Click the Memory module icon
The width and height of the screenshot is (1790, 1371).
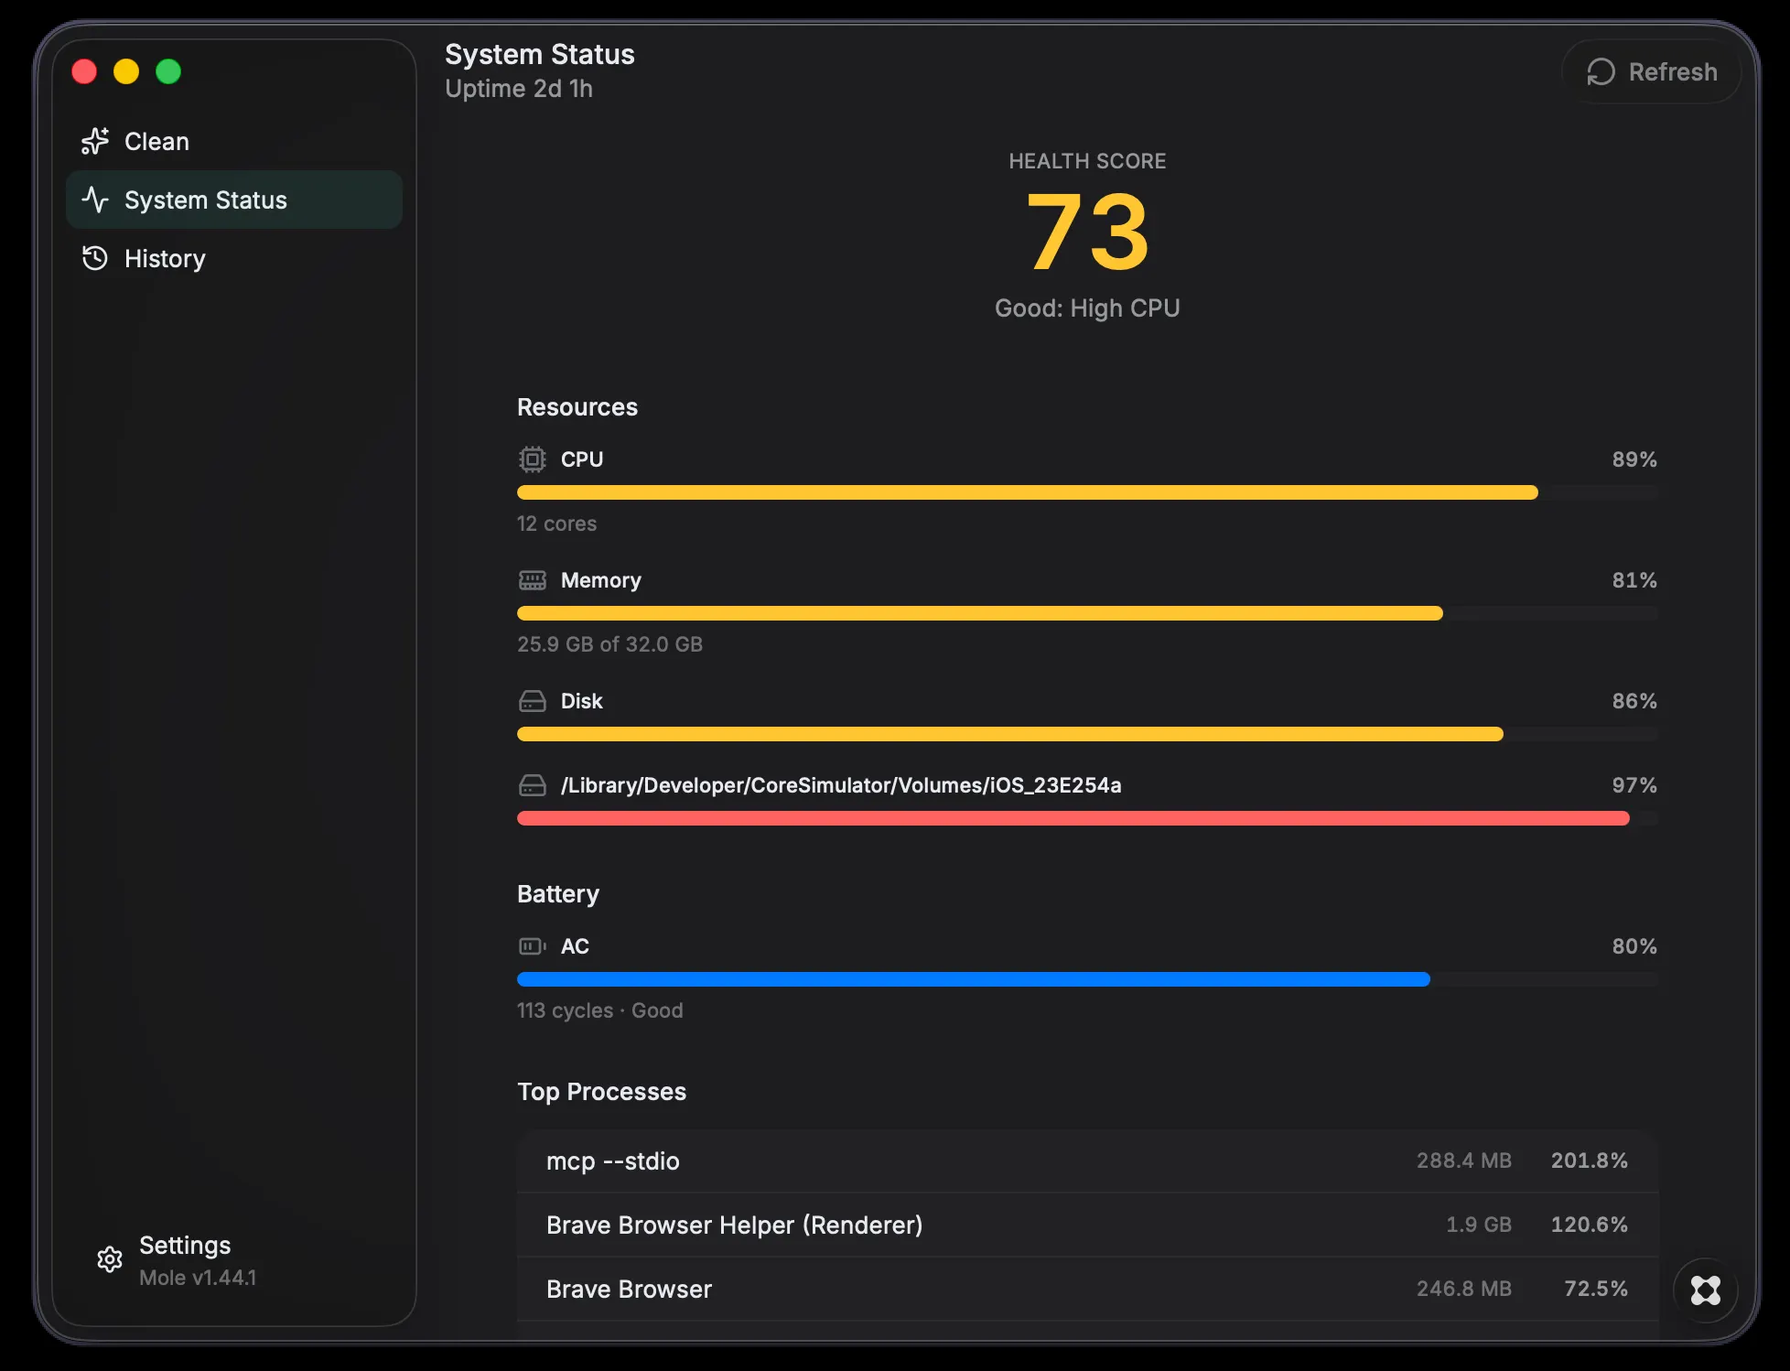[533, 580]
